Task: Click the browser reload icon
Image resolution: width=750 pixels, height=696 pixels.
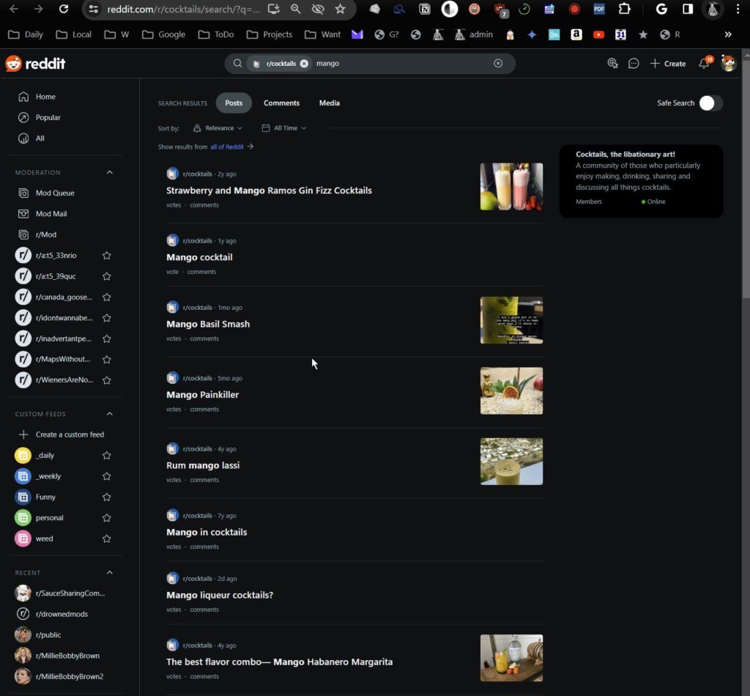Action: pyautogui.click(x=64, y=9)
